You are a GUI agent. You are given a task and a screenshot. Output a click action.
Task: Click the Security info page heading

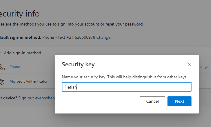pyautogui.click(x=20, y=14)
